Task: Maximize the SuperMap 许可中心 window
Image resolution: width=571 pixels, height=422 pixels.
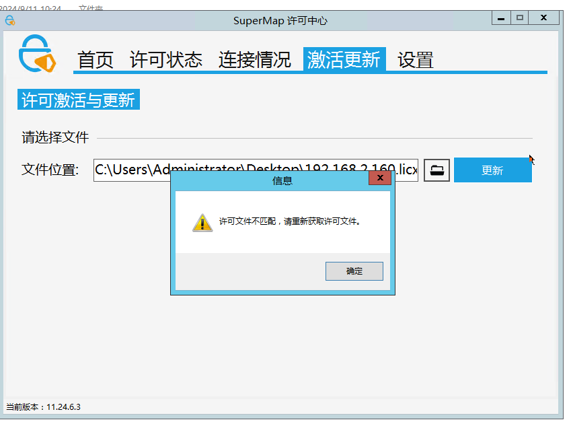Action: (x=520, y=18)
